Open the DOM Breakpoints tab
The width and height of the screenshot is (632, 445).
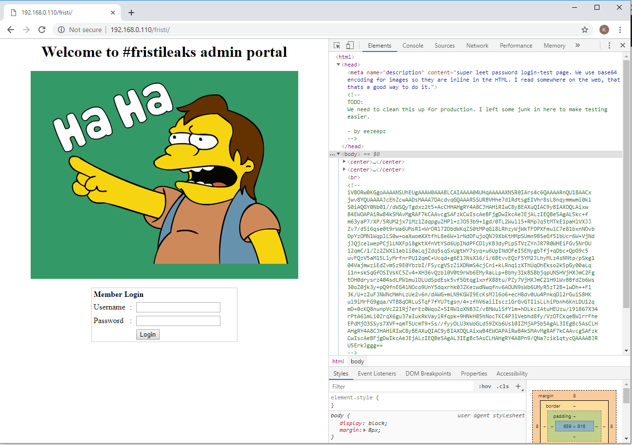428,374
